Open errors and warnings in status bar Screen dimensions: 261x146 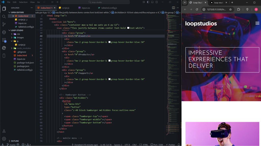(x=26, y=145)
